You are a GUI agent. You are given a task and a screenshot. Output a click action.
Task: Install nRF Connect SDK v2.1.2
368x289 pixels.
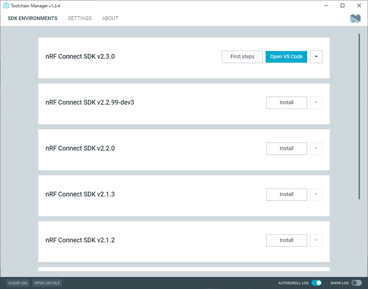287,241
